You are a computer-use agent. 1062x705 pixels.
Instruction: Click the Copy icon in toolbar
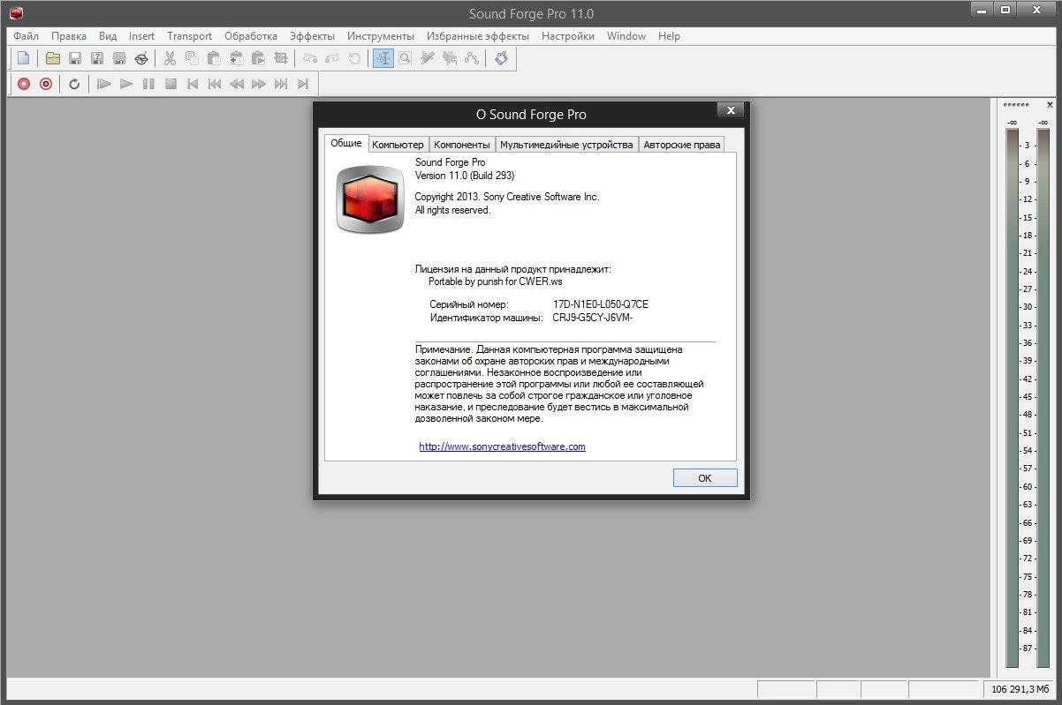click(x=192, y=59)
